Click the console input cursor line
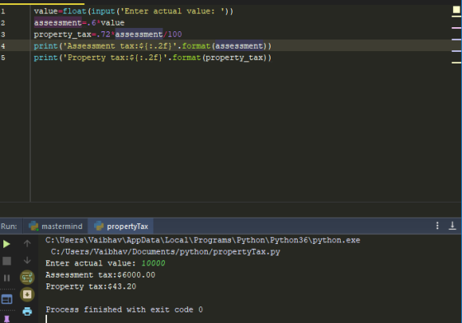 coord(46,319)
